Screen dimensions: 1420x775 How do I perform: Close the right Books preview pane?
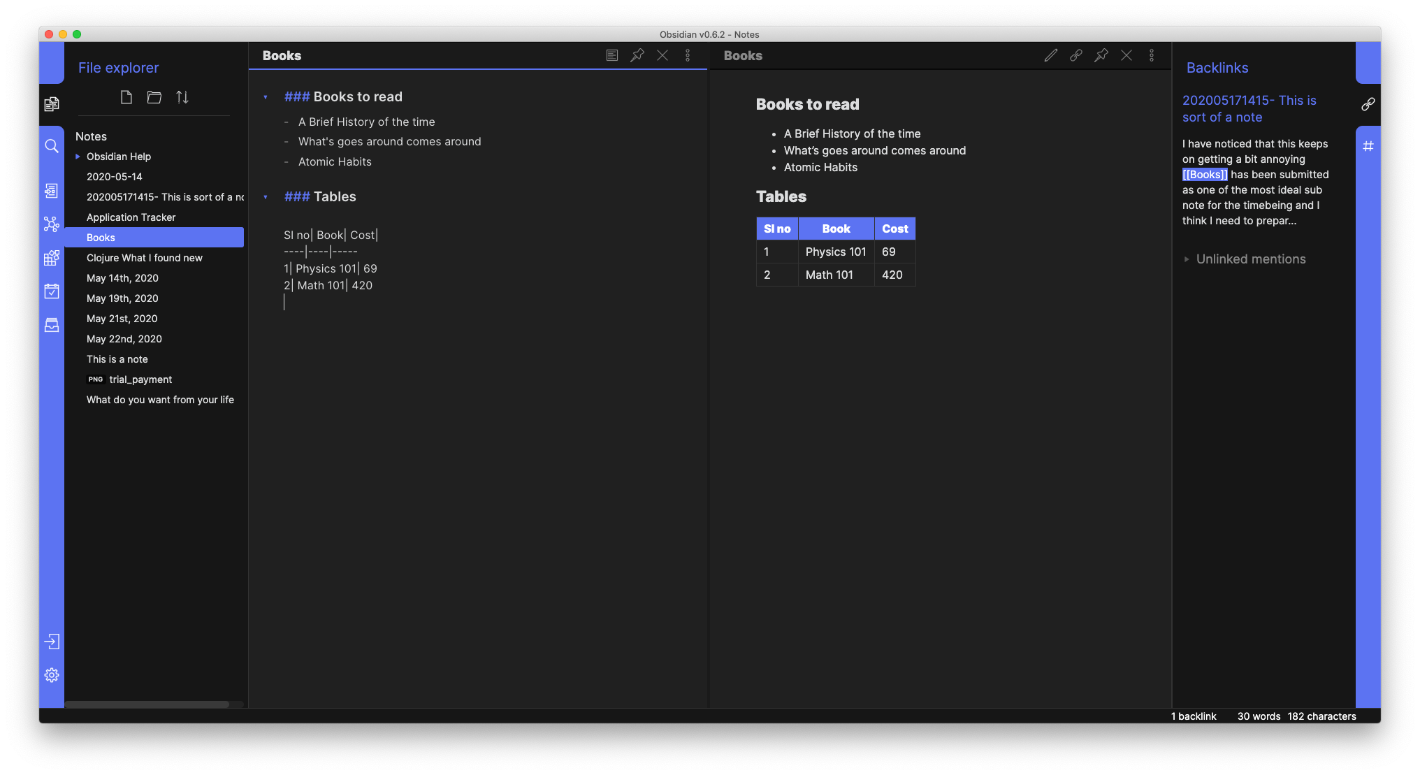pos(1126,55)
